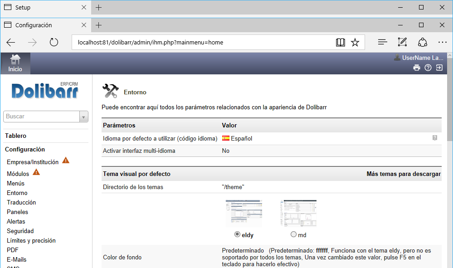Click the Inicio home icon

tap(15, 60)
